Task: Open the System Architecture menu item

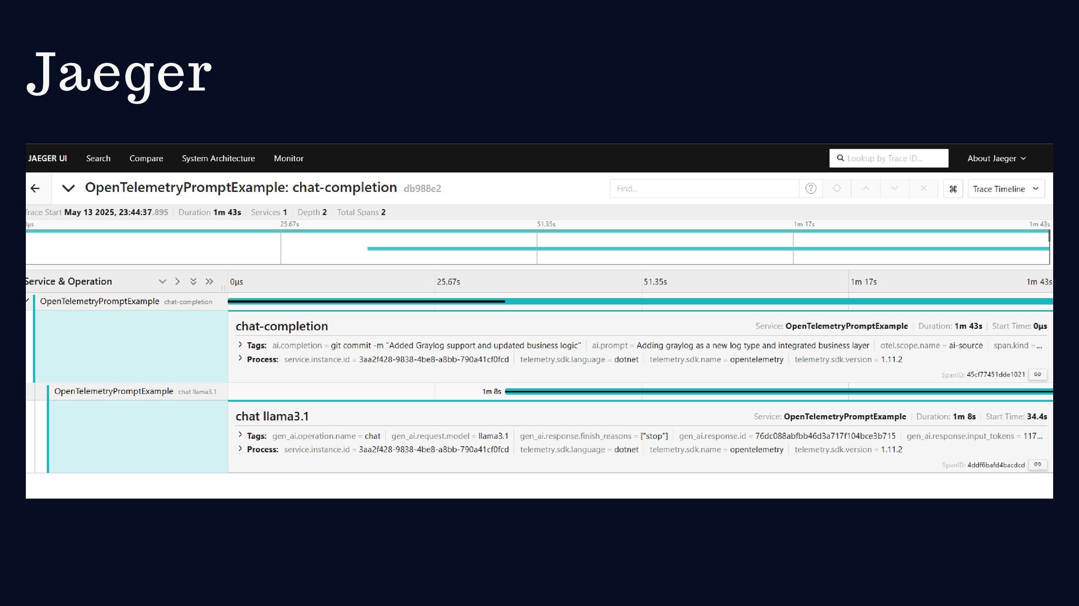Action: [218, 159]
